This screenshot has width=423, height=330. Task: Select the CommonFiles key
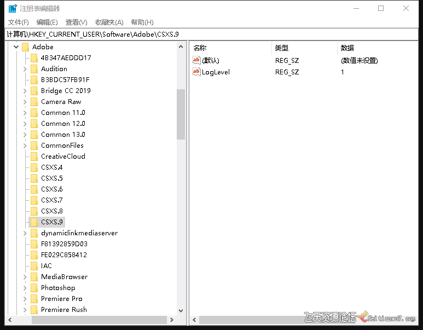click(62, 146)
